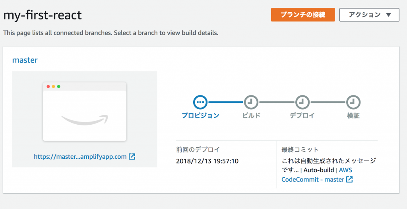407x209 pixels.
Task: Click the red dot in preview window
Action: [48, 86]
